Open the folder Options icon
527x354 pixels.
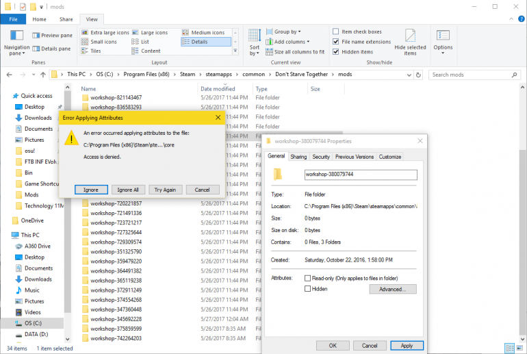point(443,37)
